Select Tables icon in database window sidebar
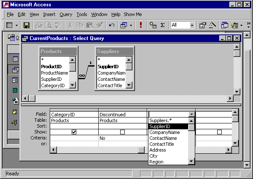 (15, 59)
